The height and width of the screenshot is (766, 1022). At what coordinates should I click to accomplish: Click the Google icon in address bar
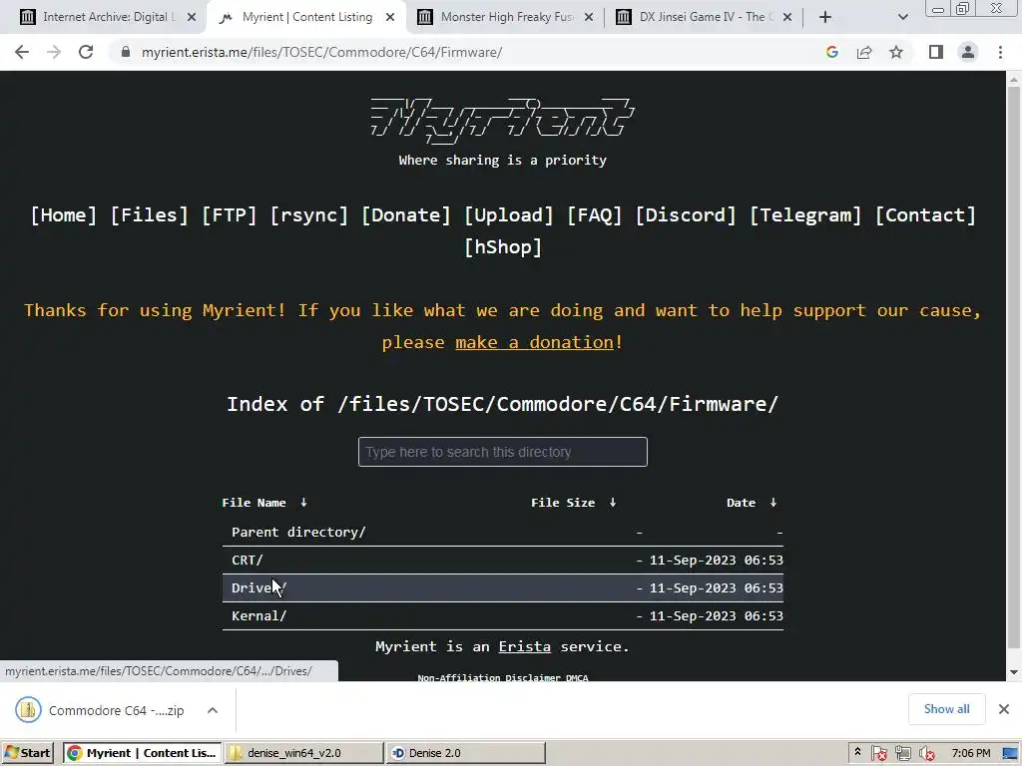[831, 52]
